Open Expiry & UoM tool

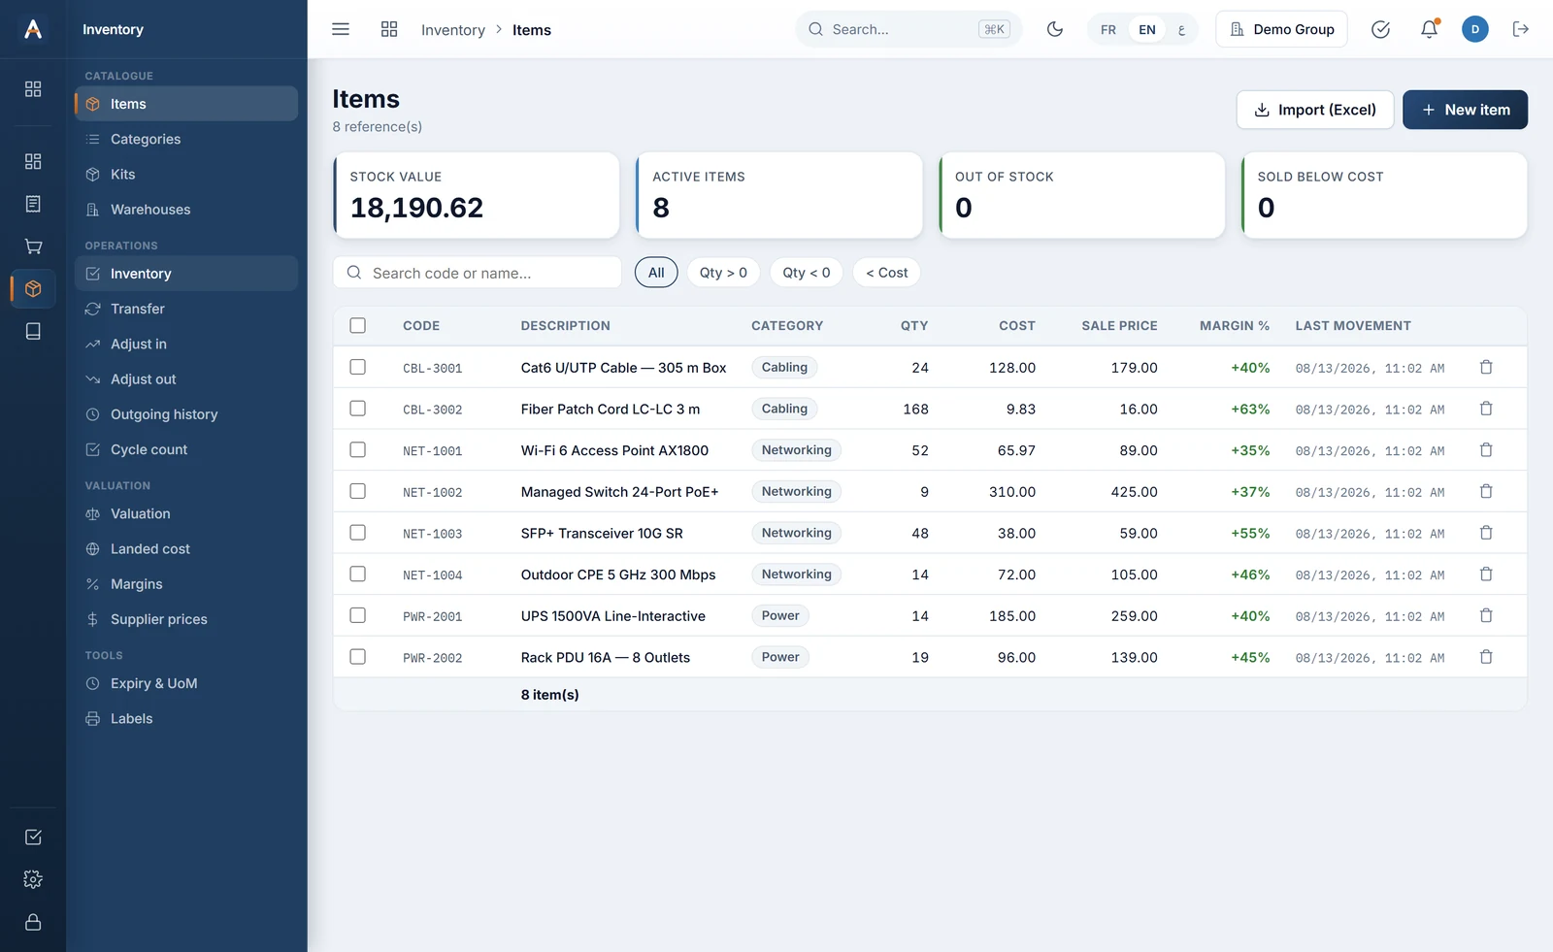(x=186, y=683)
